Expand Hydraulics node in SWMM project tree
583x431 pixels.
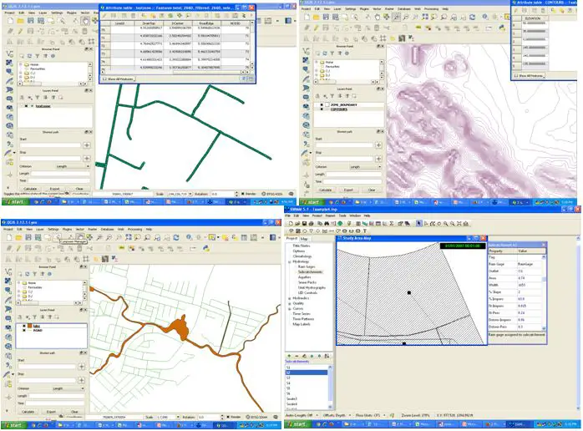(x=290, y=298)
